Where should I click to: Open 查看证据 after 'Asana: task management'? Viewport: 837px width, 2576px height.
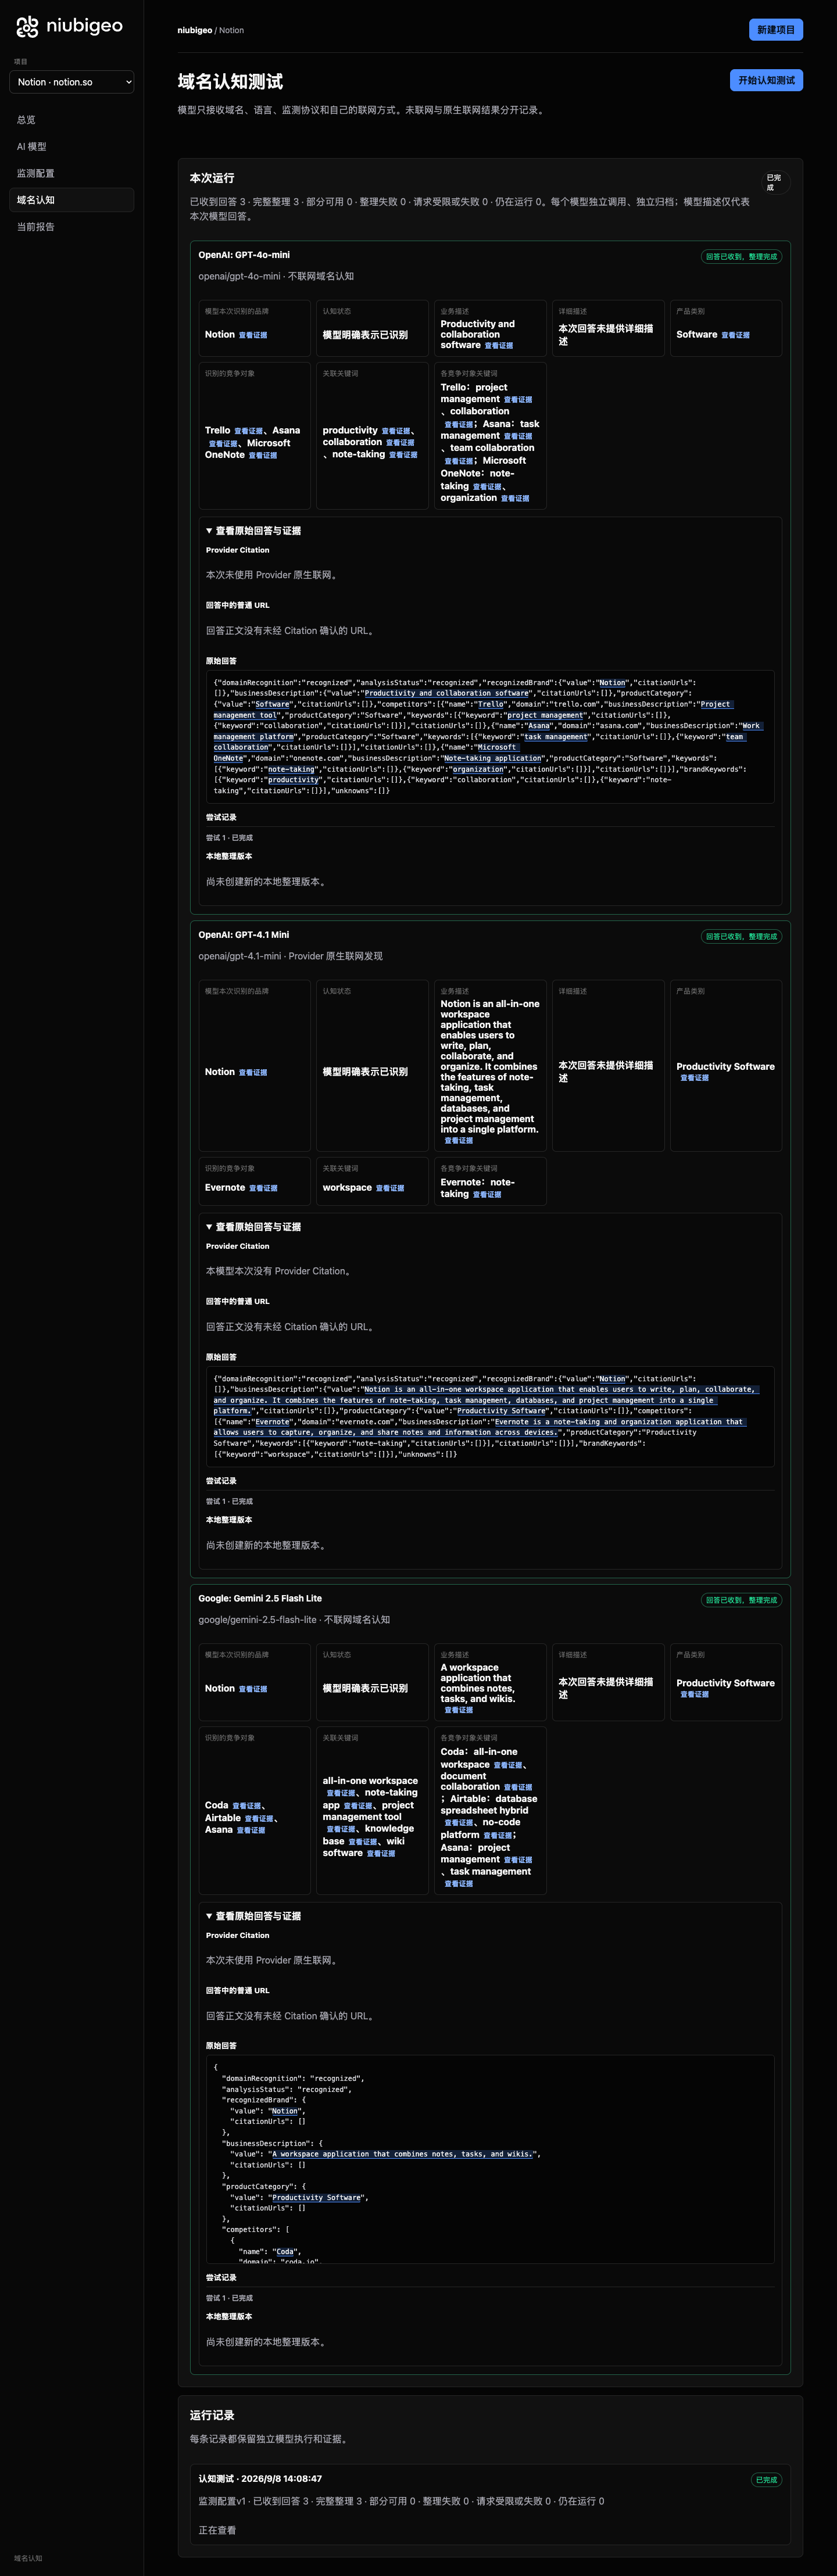point(518,436)
